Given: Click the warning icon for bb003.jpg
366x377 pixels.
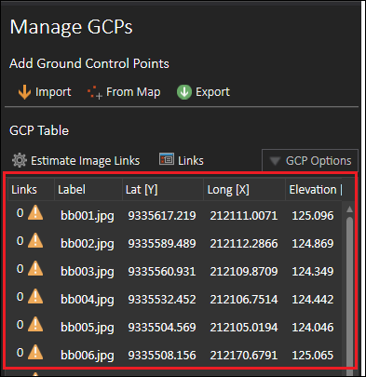Looking at the screenshot, I should [35, 268].
